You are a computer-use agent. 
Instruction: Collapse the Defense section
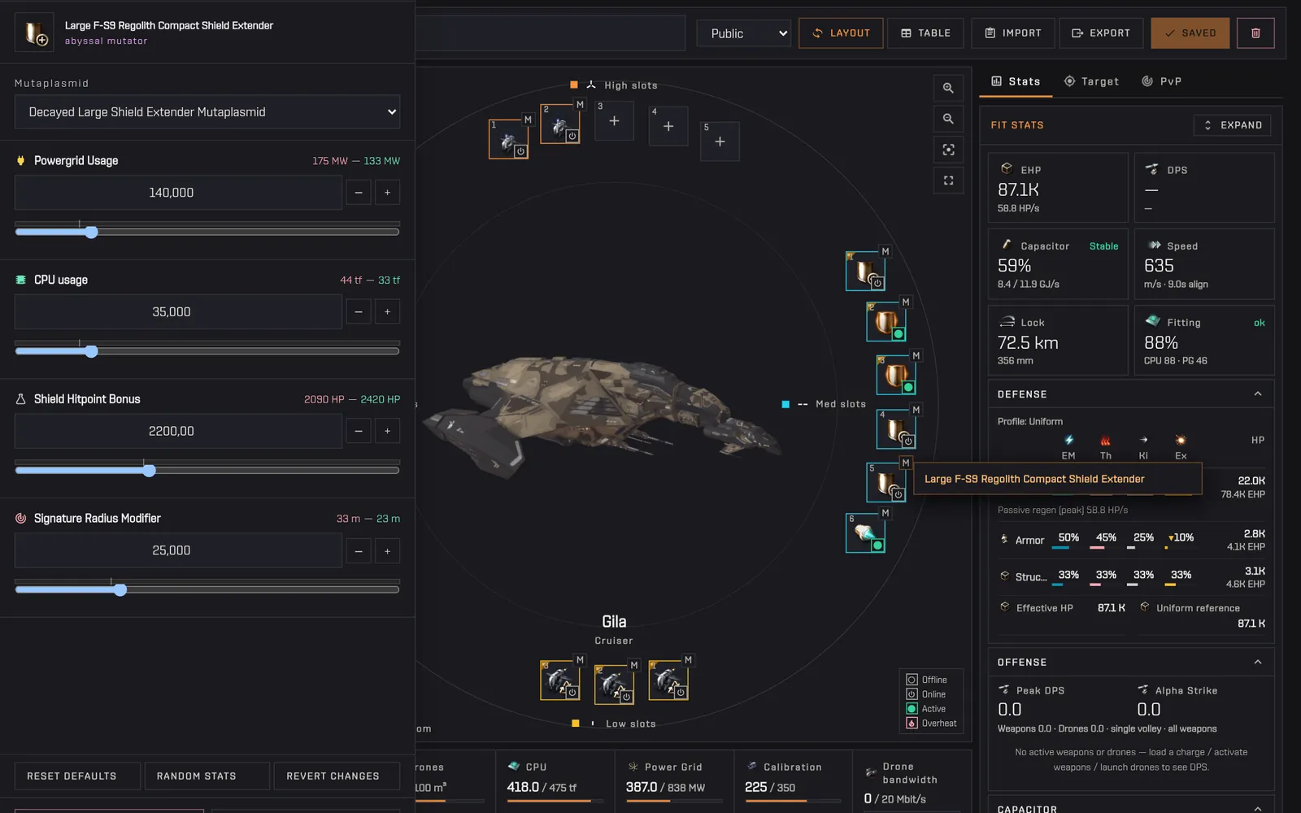coord(1258,394)
